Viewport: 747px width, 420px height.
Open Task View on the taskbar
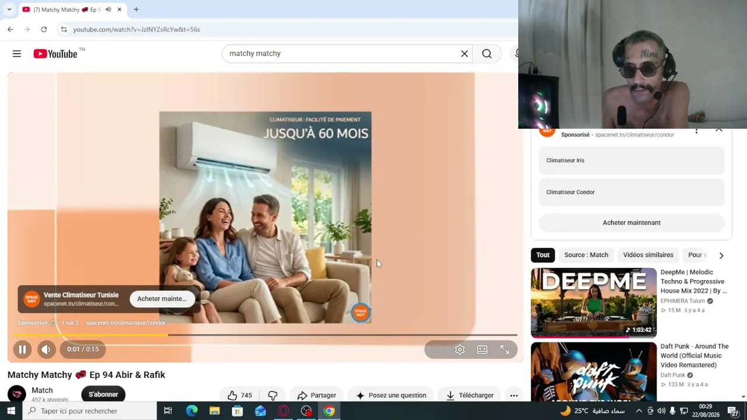(x=168, y=411)
